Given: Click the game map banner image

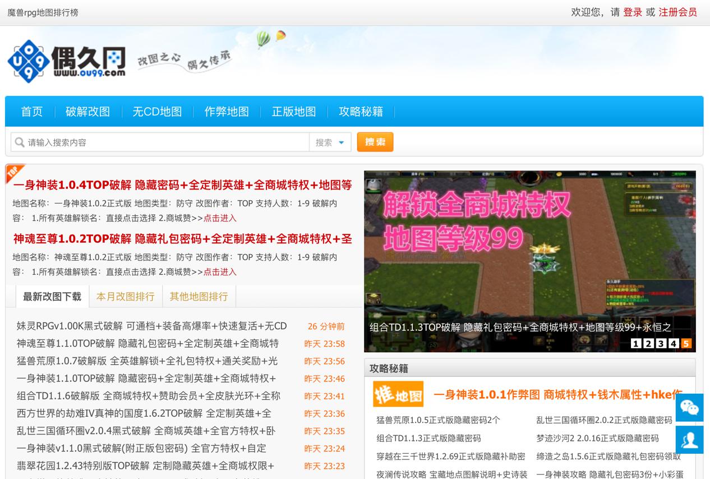Looking at the screenshot, I should tap(529, 247).
